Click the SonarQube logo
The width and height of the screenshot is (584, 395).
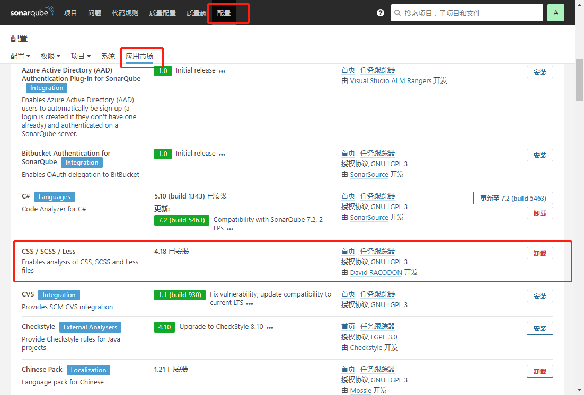pos(32,13)
